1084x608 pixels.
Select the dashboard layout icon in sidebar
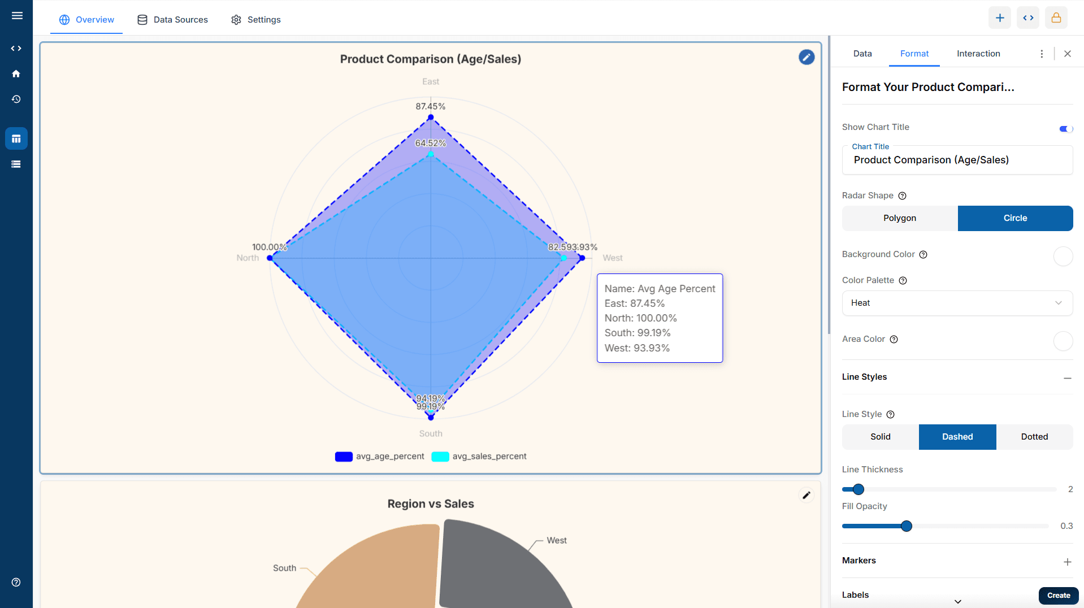point(16,138)
